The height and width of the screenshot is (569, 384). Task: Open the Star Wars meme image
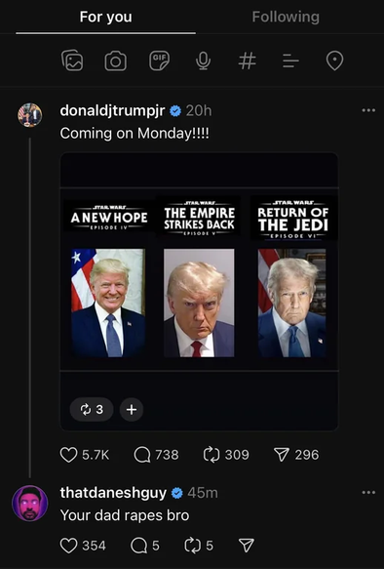(x=199, y=279)
